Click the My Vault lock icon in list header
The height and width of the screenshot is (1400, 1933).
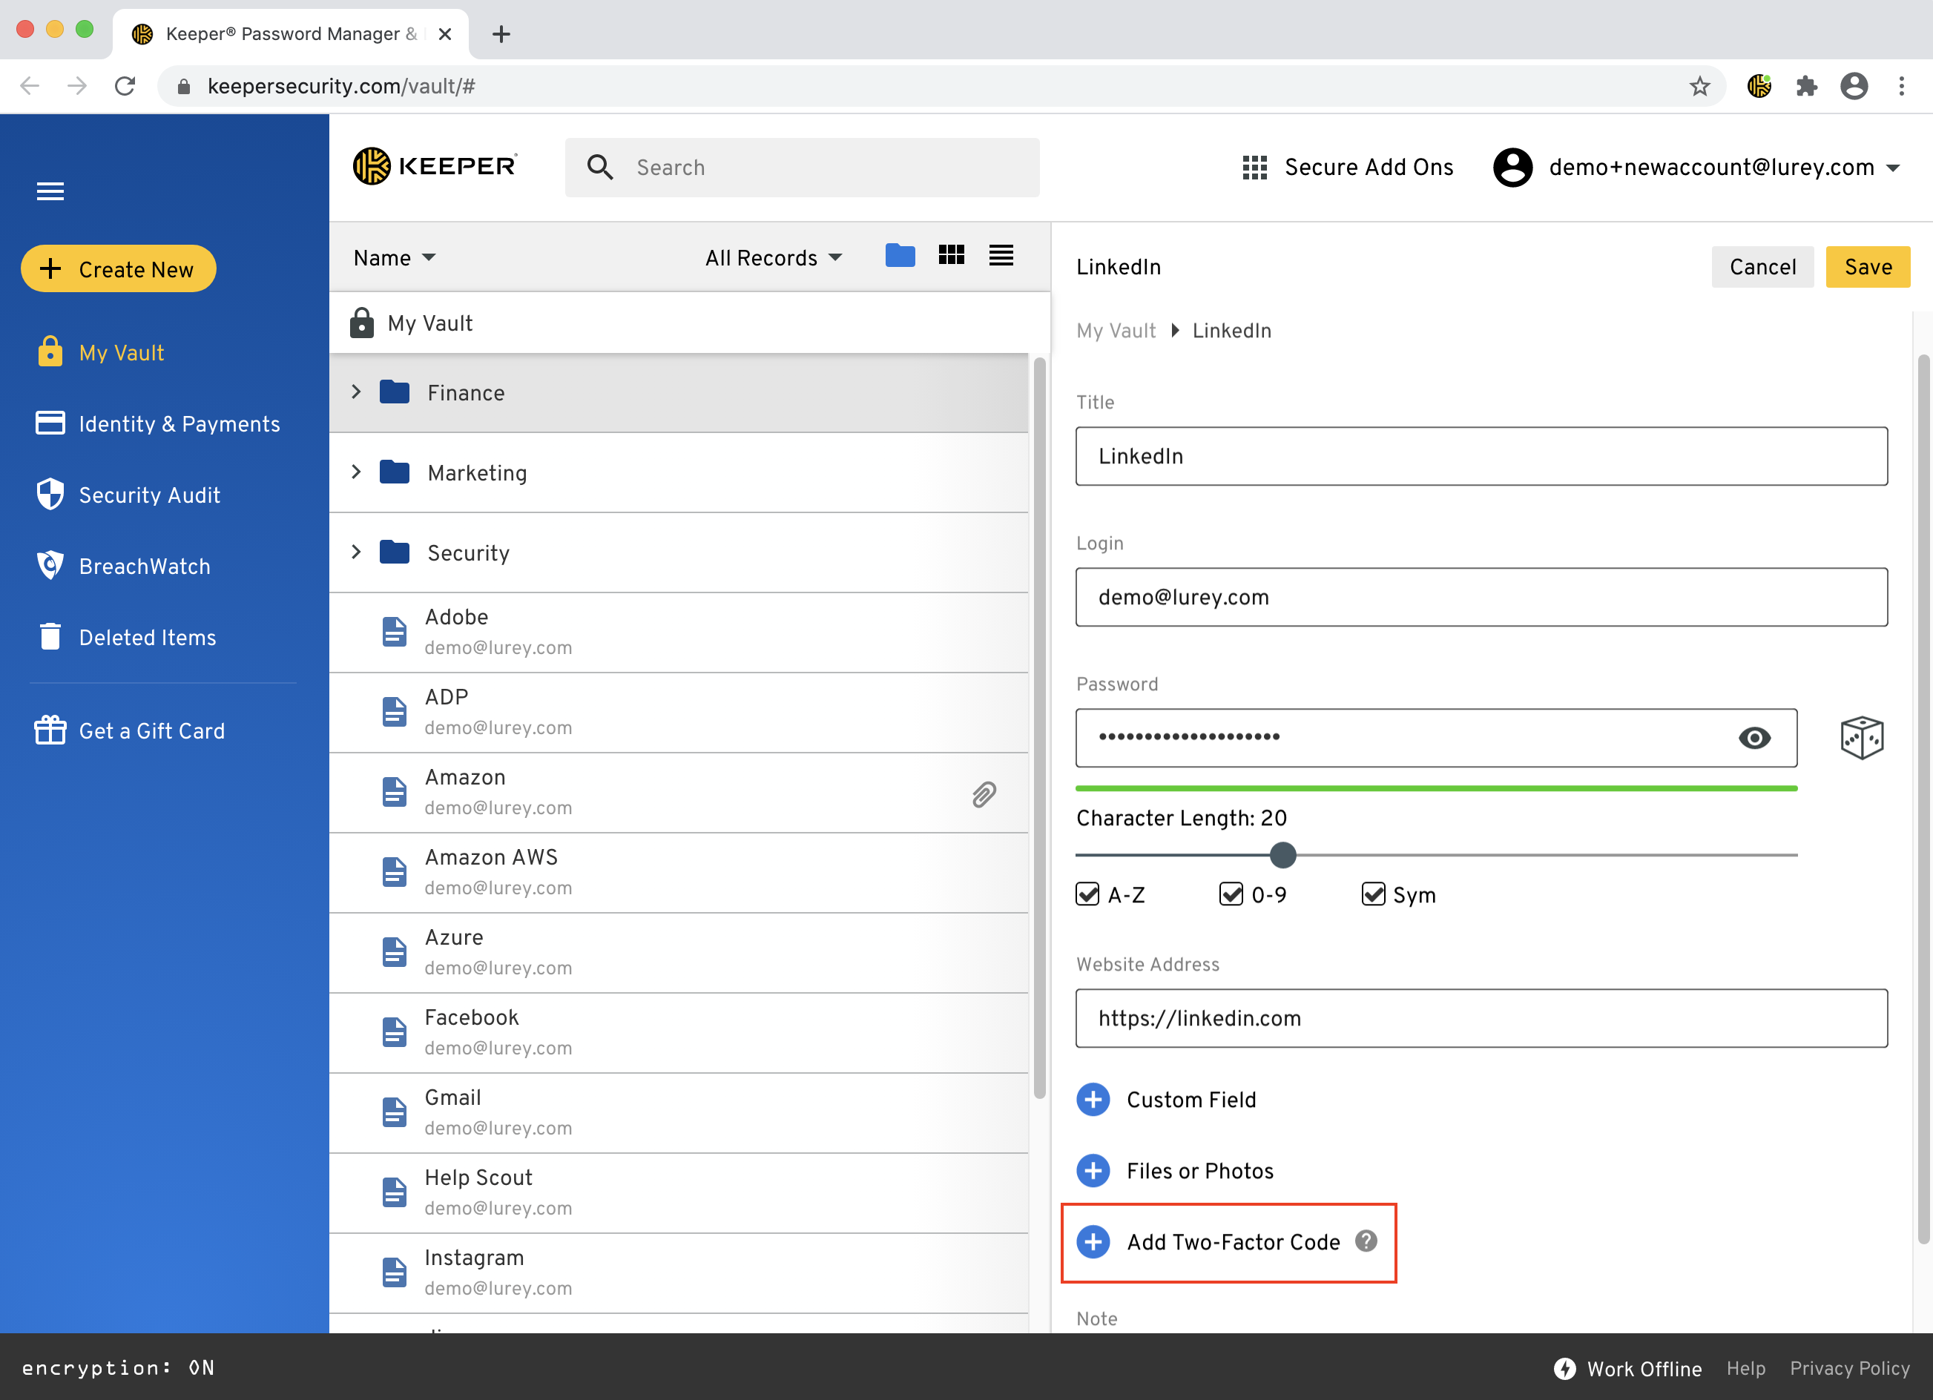point(361,323)
